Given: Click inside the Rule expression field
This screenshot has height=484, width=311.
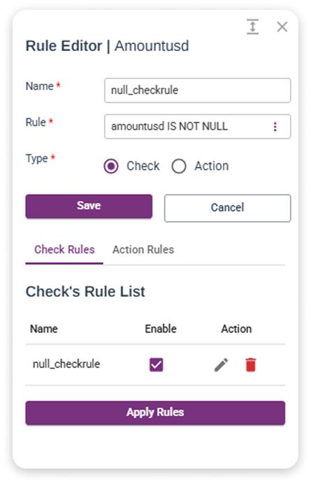Looking at the screenshot, I should tap(188, 126).
